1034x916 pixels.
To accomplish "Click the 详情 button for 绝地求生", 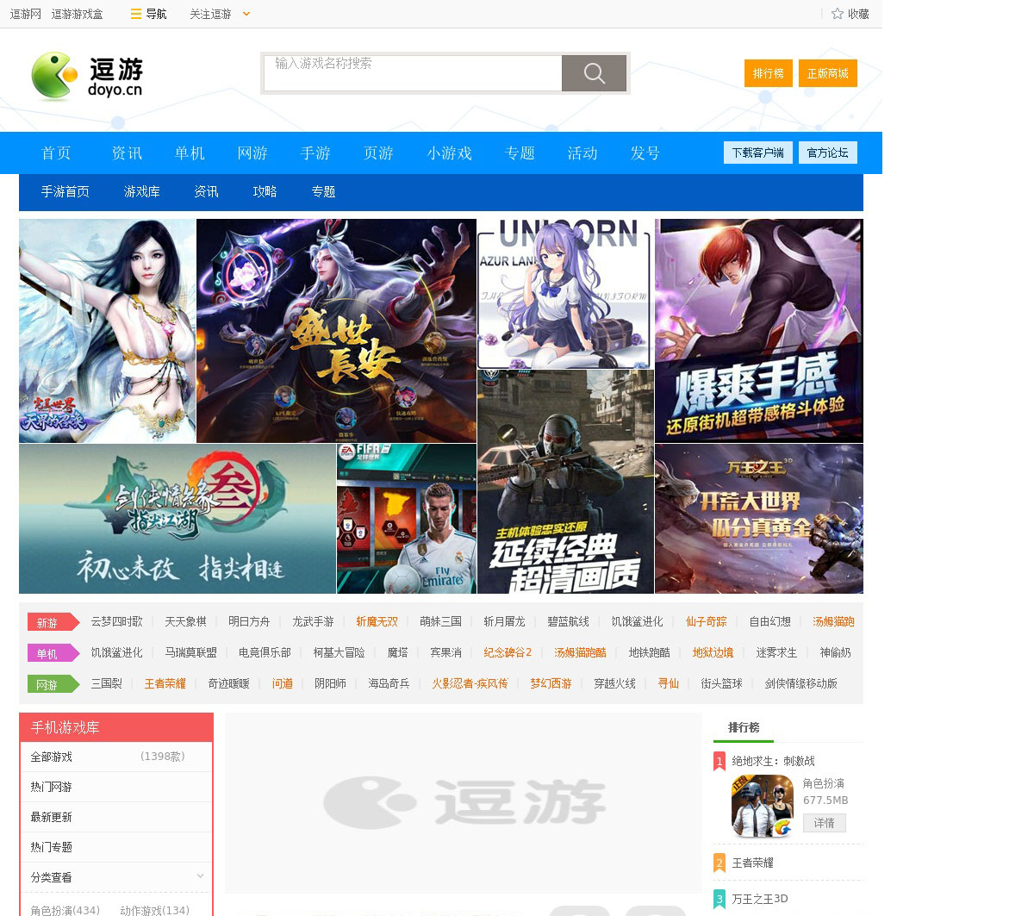I will coord(824,823).
